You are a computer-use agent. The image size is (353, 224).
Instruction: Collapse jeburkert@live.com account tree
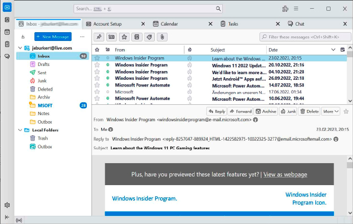coord(20,48)
